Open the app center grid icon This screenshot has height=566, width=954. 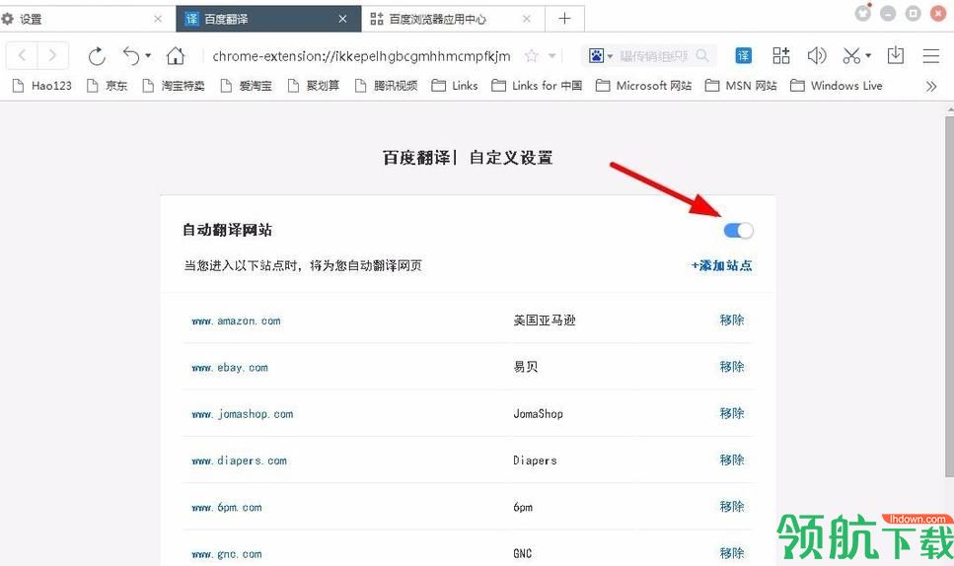coord(780,56)
